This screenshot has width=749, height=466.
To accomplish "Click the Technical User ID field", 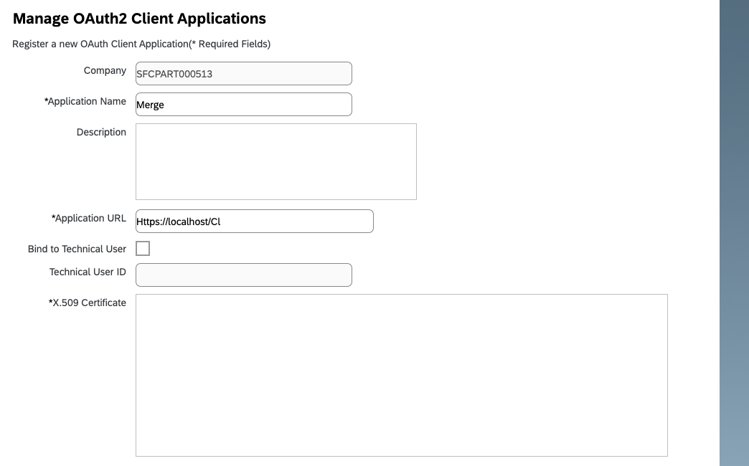I will (x=243, y=275).
